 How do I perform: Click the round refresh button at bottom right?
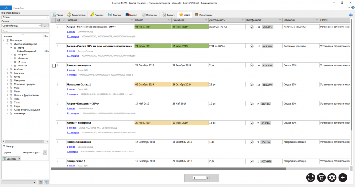pyautogui.click(x=311, y=178)
